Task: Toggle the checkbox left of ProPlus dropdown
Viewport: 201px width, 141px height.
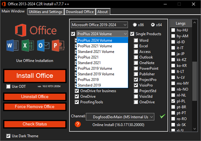Action: (73, 34)
